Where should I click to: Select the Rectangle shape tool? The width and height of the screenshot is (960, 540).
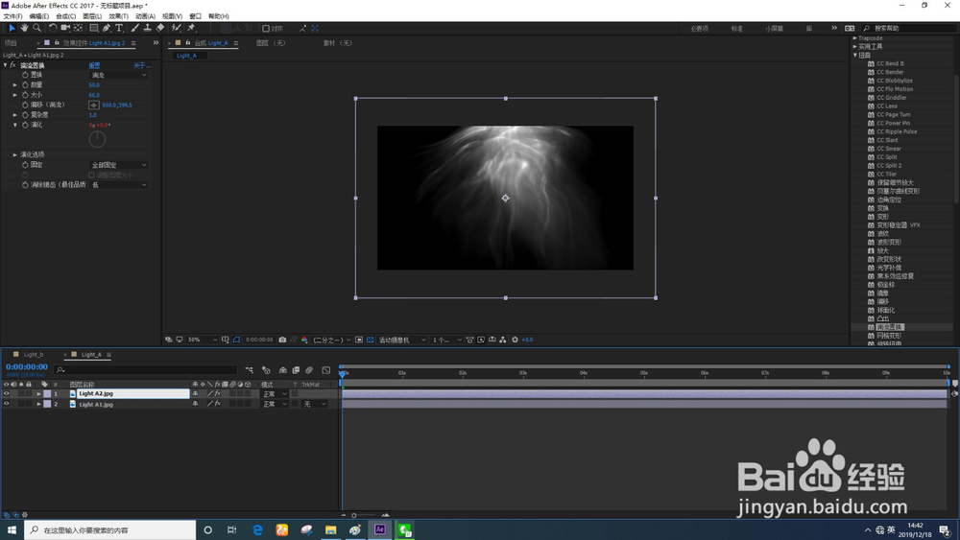tap(94, 28)
